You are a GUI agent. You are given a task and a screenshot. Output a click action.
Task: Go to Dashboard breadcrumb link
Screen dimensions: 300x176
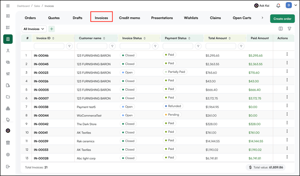click(23, 6)
